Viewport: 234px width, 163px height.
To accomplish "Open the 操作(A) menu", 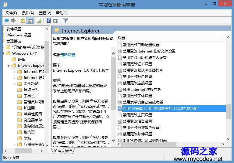I will tap(28, 13).
